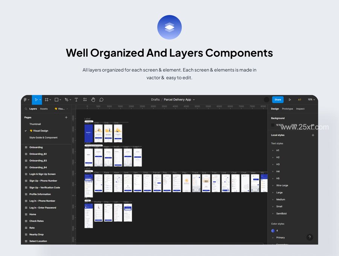339x256 pixels.
Task: Select the Rectangle shape tool
Action: click(56, 100)
